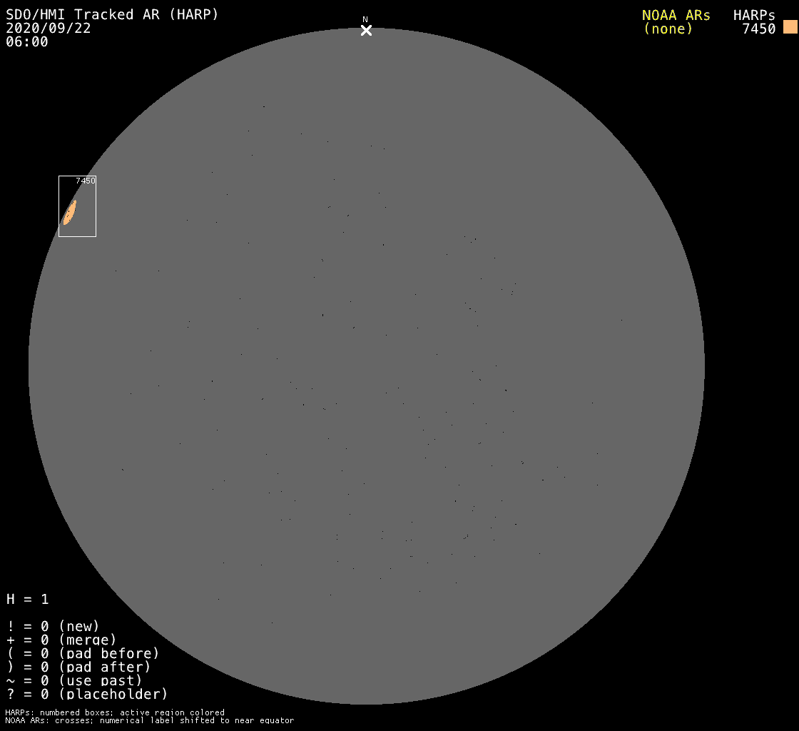This screenshot has width=799, height=731.
Task: Click the "? = 0 (placeholder)" line
Action: 87,694
